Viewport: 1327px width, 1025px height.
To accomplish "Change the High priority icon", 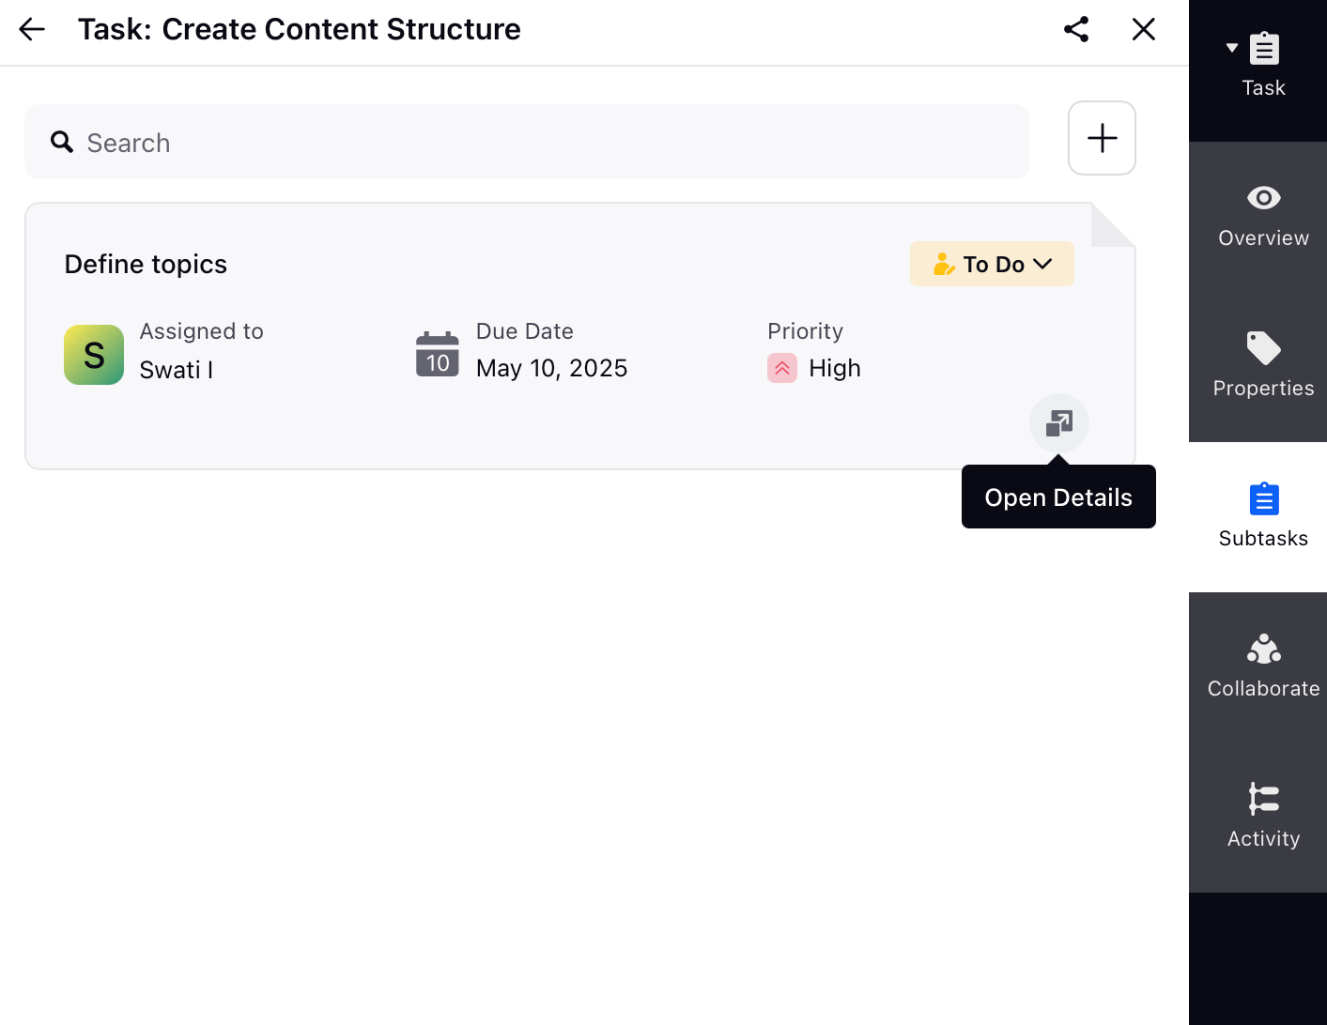I will pos(782,368).
